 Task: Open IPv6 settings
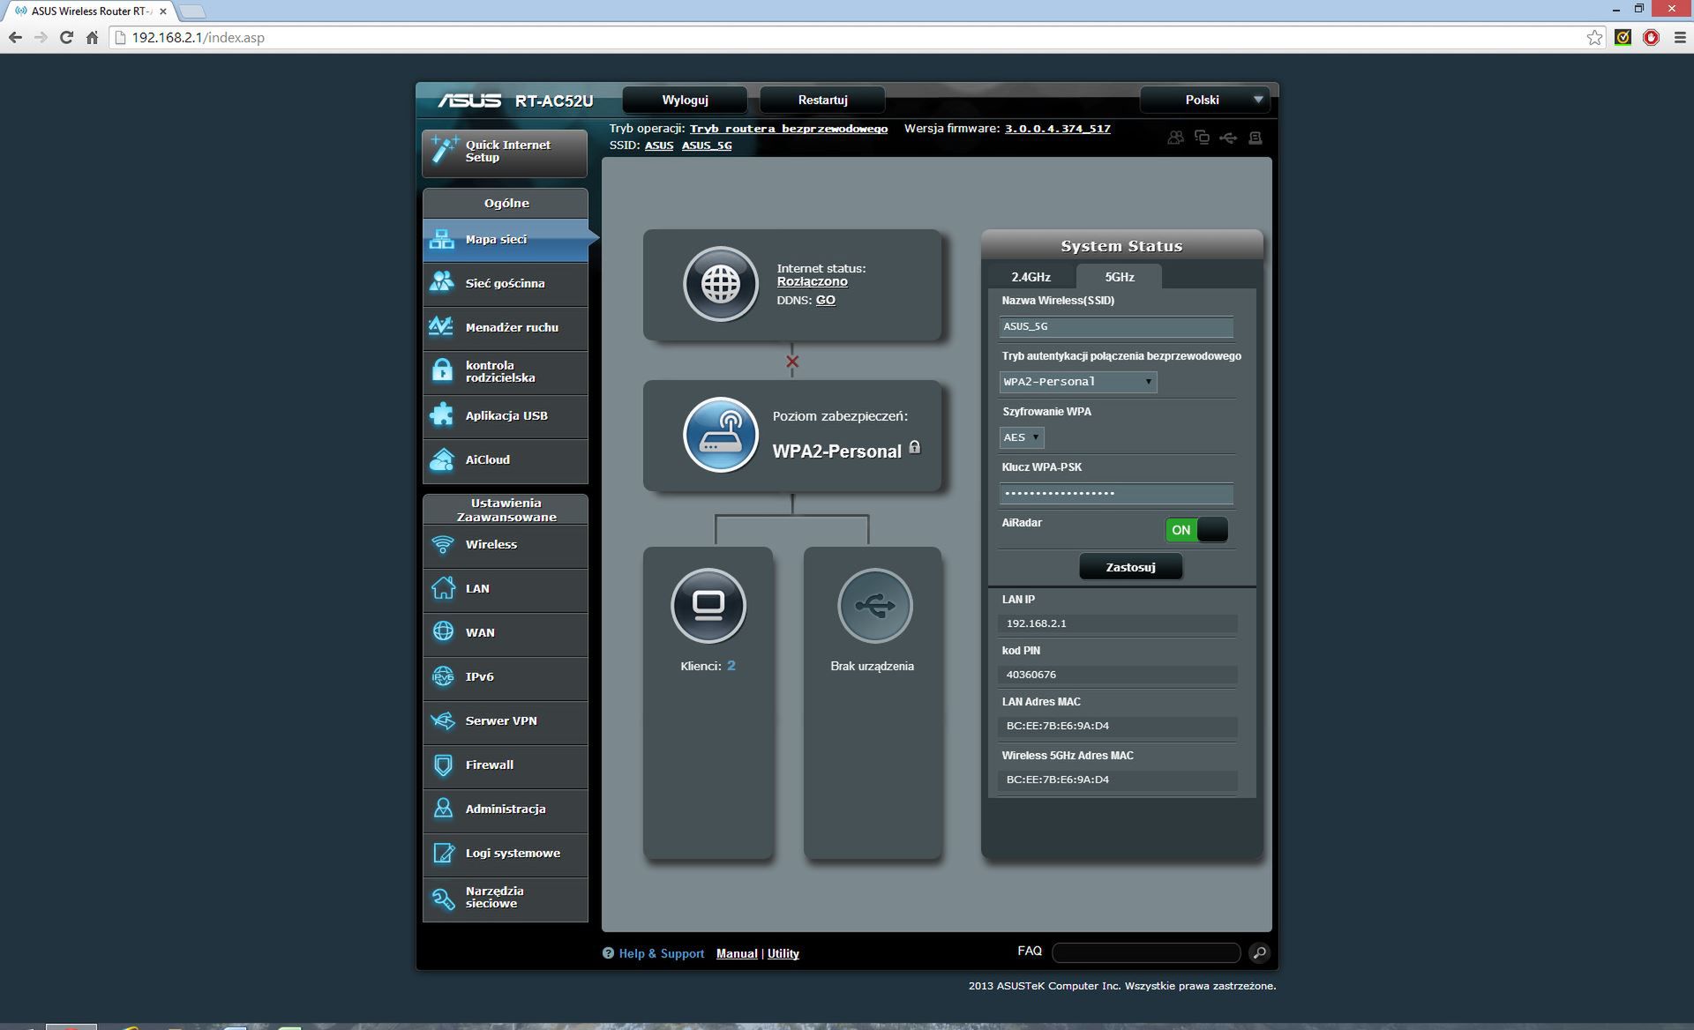[505, 677]
